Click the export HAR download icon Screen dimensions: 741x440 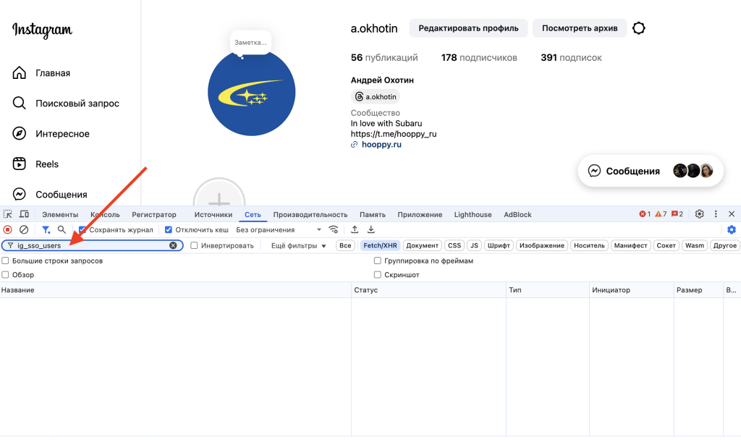click(371, 229)
